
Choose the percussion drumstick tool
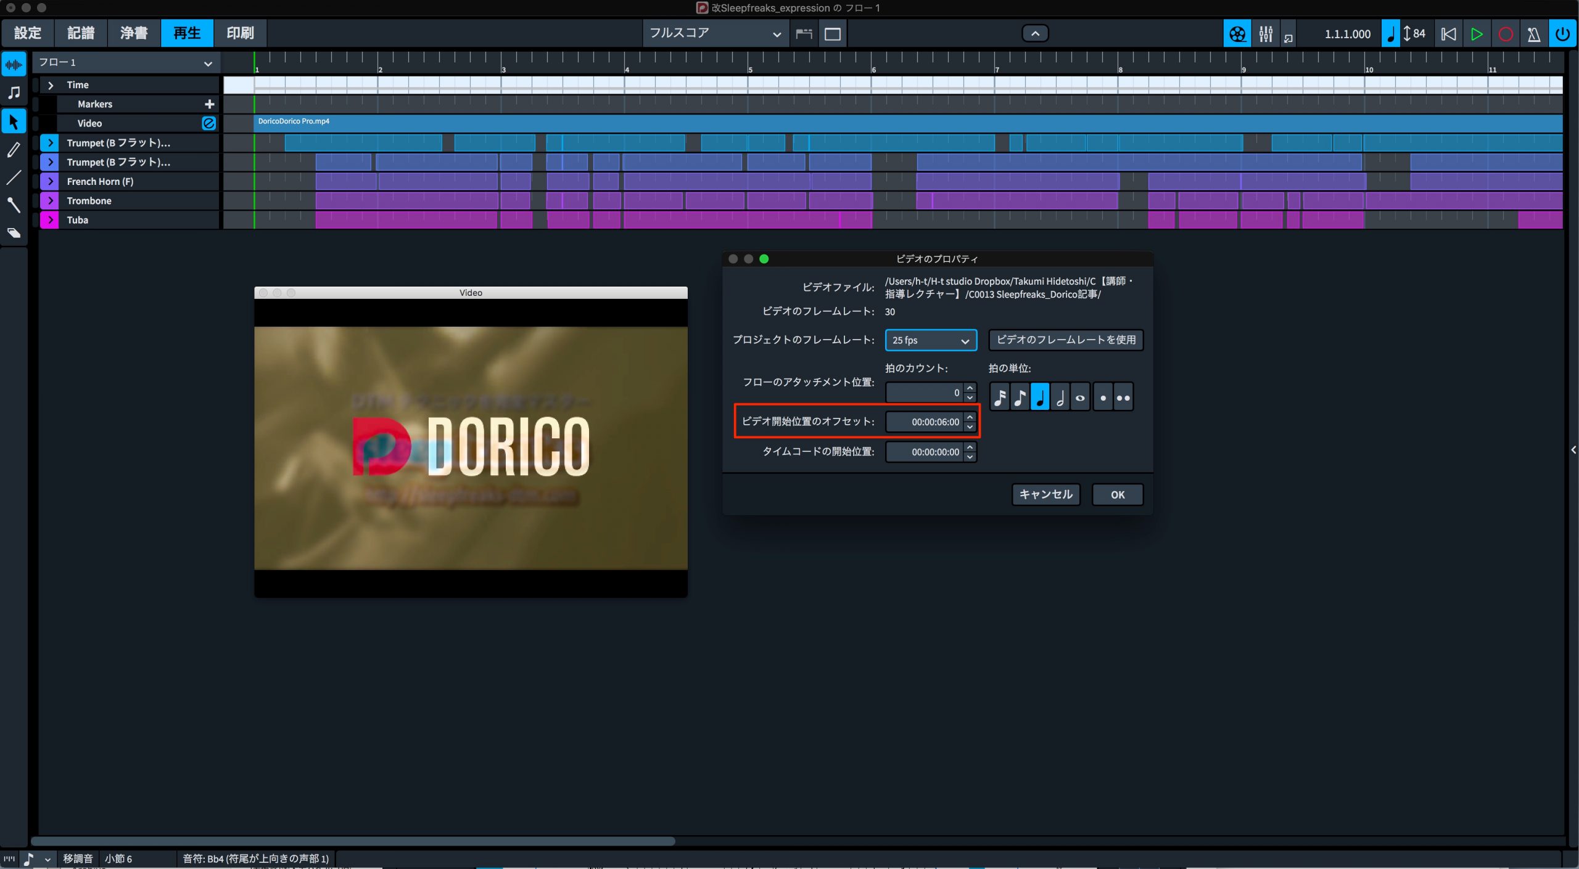pos(14,205)
